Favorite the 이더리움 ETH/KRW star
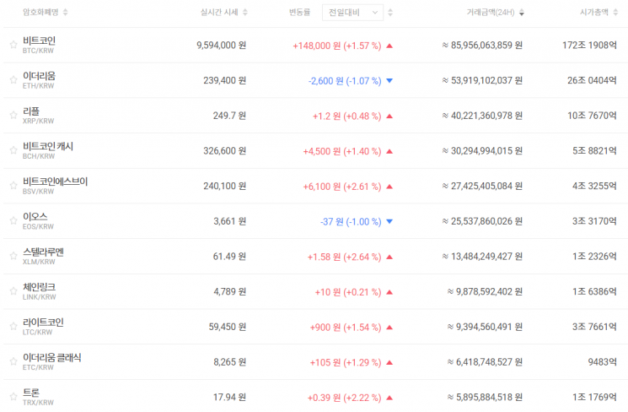 [13, 80]
